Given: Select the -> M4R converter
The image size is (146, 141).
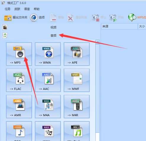Looking at the screenshot, I should point(77,107).
